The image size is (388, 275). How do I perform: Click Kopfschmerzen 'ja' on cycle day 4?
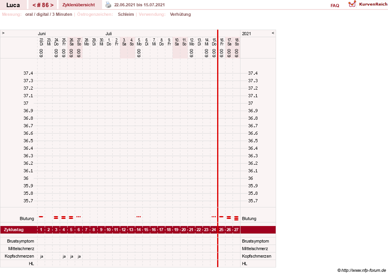pyautogui.click(x=64, y=256)
